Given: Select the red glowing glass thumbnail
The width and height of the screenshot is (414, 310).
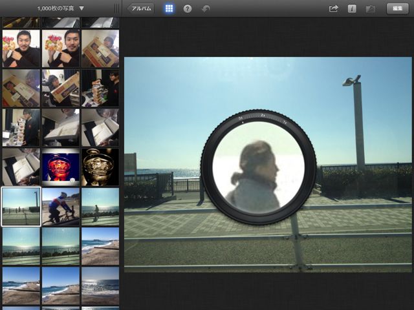Looking at the screenshot, I should 61,167.
